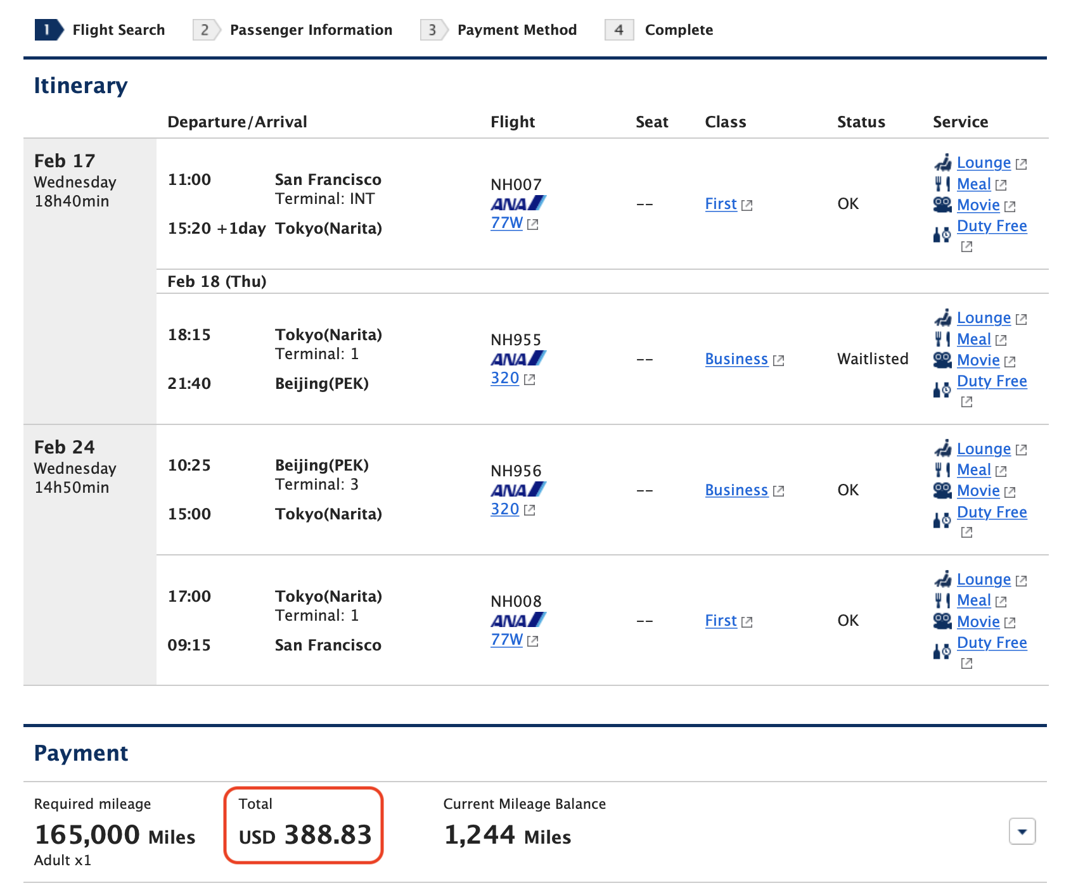The image size is (1071, 888).
Task: Open 320 aircraft link for NH955
Action: tap(504, 378)
